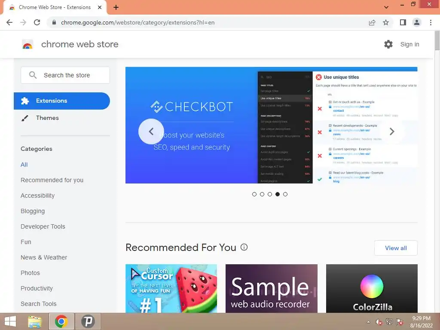The image size is (440, 330).
Task: Open the Windows Start button
Action: [10, 321]
